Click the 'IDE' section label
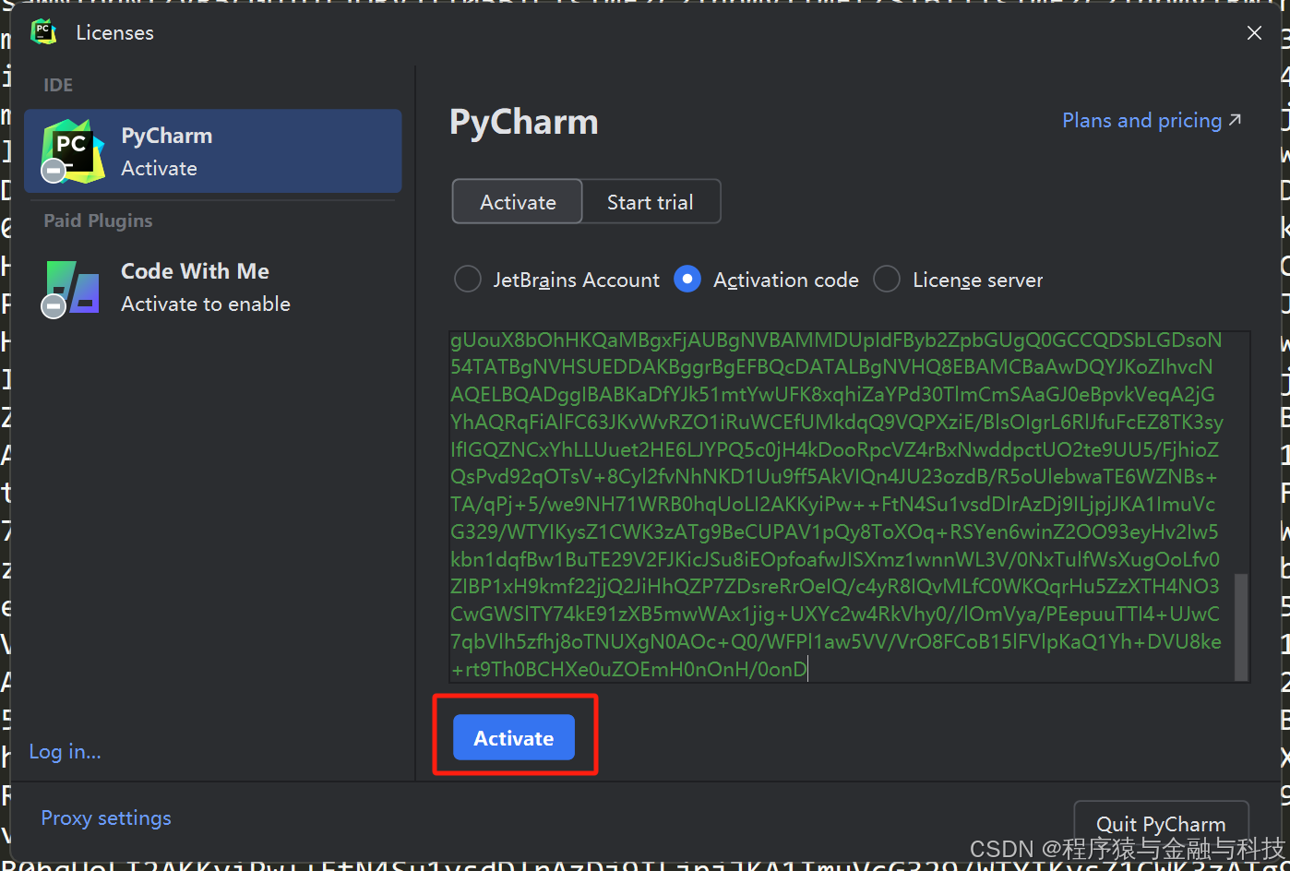The image size is (1290, 871). pos(58,85)
